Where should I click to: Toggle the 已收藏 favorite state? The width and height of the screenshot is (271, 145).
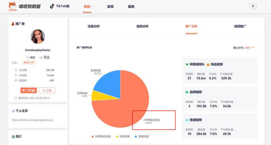pyautogui.click(x=29, y=90)
